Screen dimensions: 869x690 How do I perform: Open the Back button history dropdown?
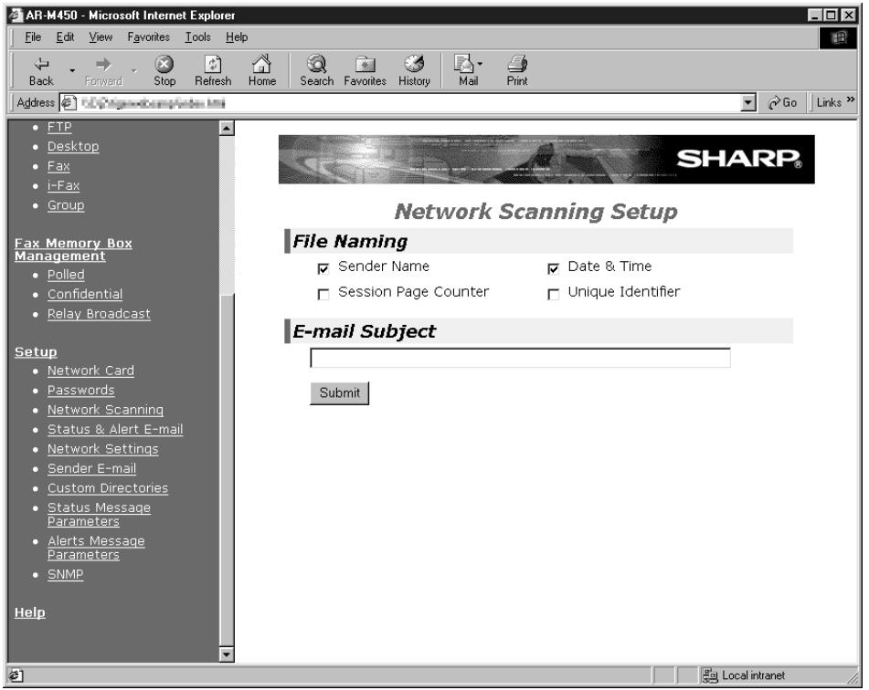click(72, 70)
